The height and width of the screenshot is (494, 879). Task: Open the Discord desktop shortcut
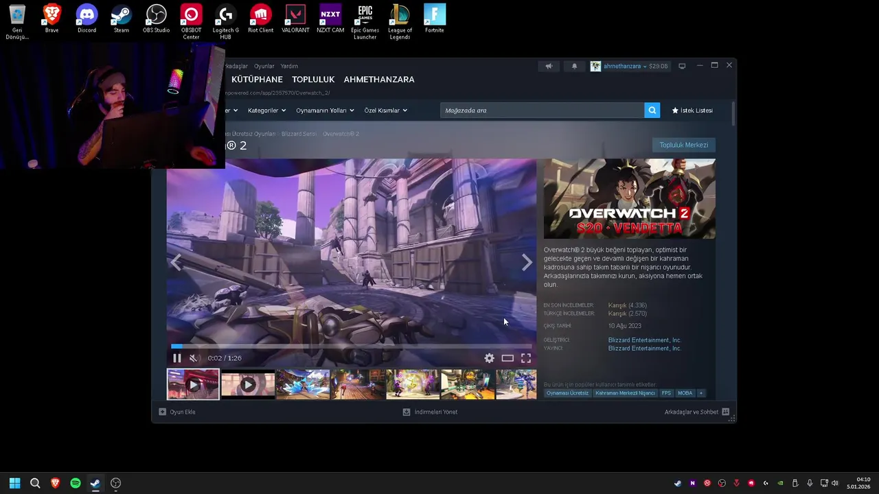[x=87, y=19]
